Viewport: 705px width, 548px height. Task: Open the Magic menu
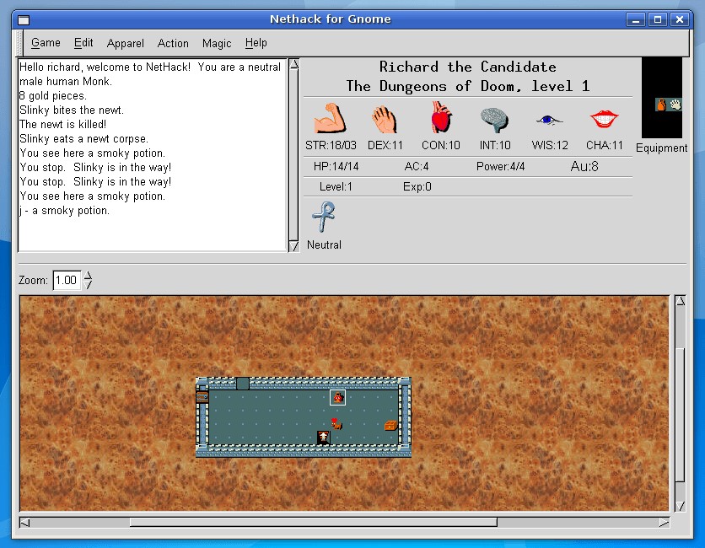click(x=218, y=43)
